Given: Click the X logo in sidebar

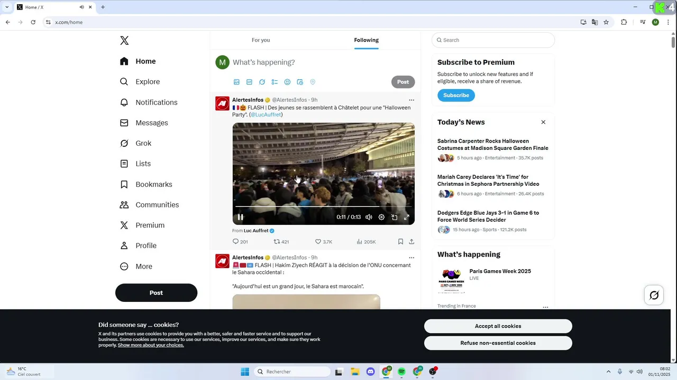Looking at the screenshot, I should click(124, 41).
